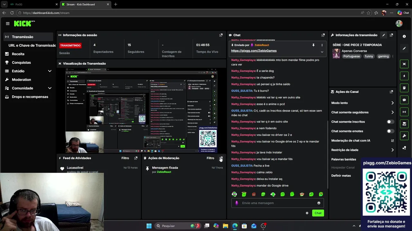Open the Windows Start menu

pos(149,226)
